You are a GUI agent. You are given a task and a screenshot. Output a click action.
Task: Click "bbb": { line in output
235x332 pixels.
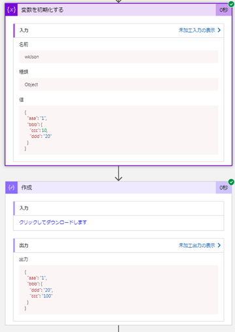click(x=35, y=284)
